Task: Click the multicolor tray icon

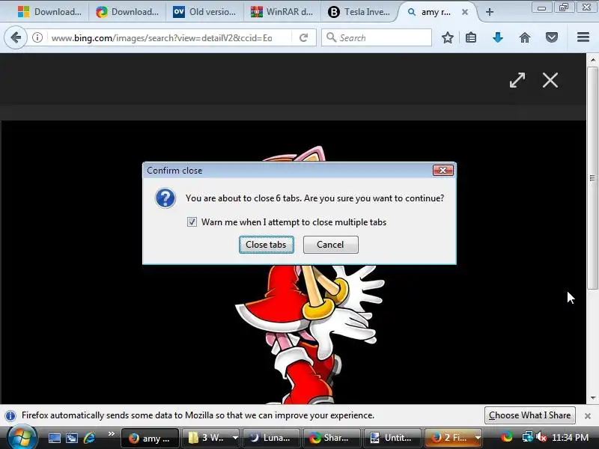Action: (507, 436)
